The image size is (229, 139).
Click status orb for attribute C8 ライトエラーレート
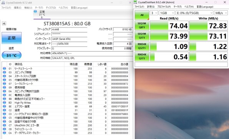4,129
